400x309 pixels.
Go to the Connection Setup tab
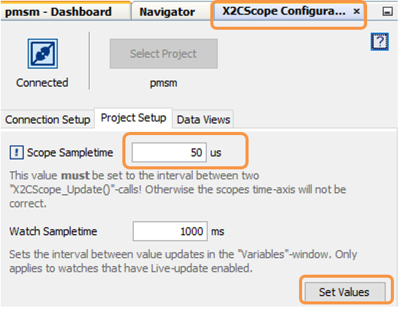point(47,119)
